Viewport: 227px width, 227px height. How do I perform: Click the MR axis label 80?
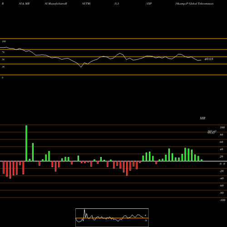click(222, 135)
